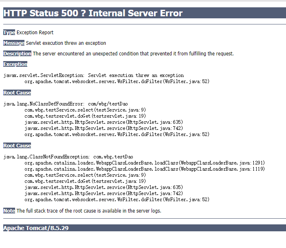Click the Note label
This screenshot has width=286, height=248.
(9, 211)
